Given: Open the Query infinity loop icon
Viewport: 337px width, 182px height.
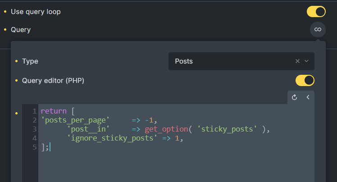Looking at the screenshot, I should (318, 29).
